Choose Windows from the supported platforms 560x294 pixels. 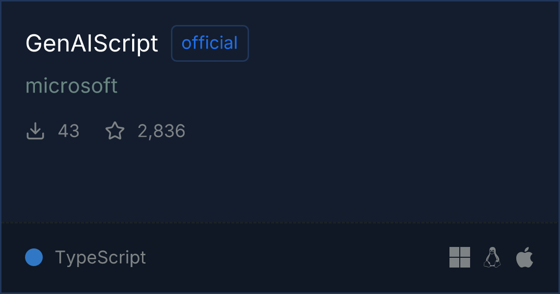pos(460,257)
